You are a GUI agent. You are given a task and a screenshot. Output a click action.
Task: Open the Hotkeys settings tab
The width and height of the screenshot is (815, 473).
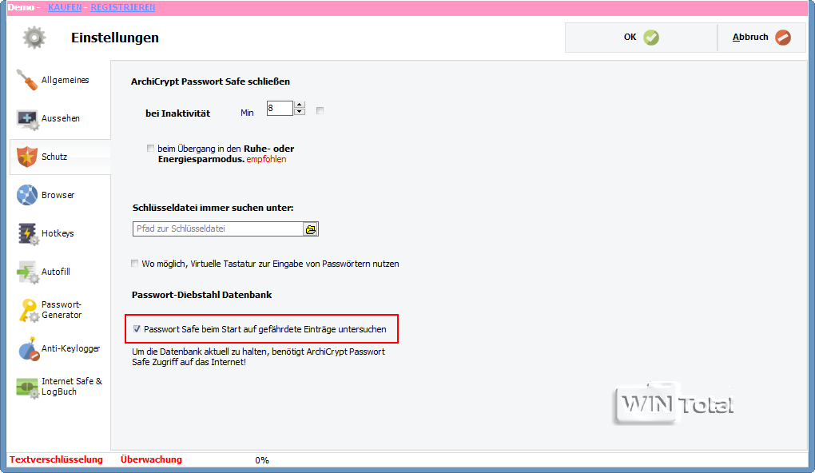pos(60,234)
